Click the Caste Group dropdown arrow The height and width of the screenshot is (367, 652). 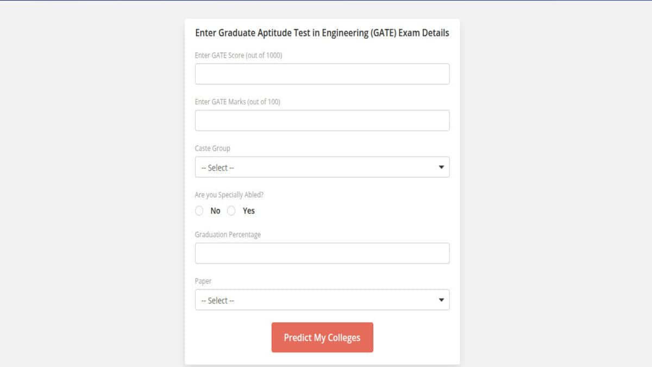pyautogui.click(x=441, y=167)
